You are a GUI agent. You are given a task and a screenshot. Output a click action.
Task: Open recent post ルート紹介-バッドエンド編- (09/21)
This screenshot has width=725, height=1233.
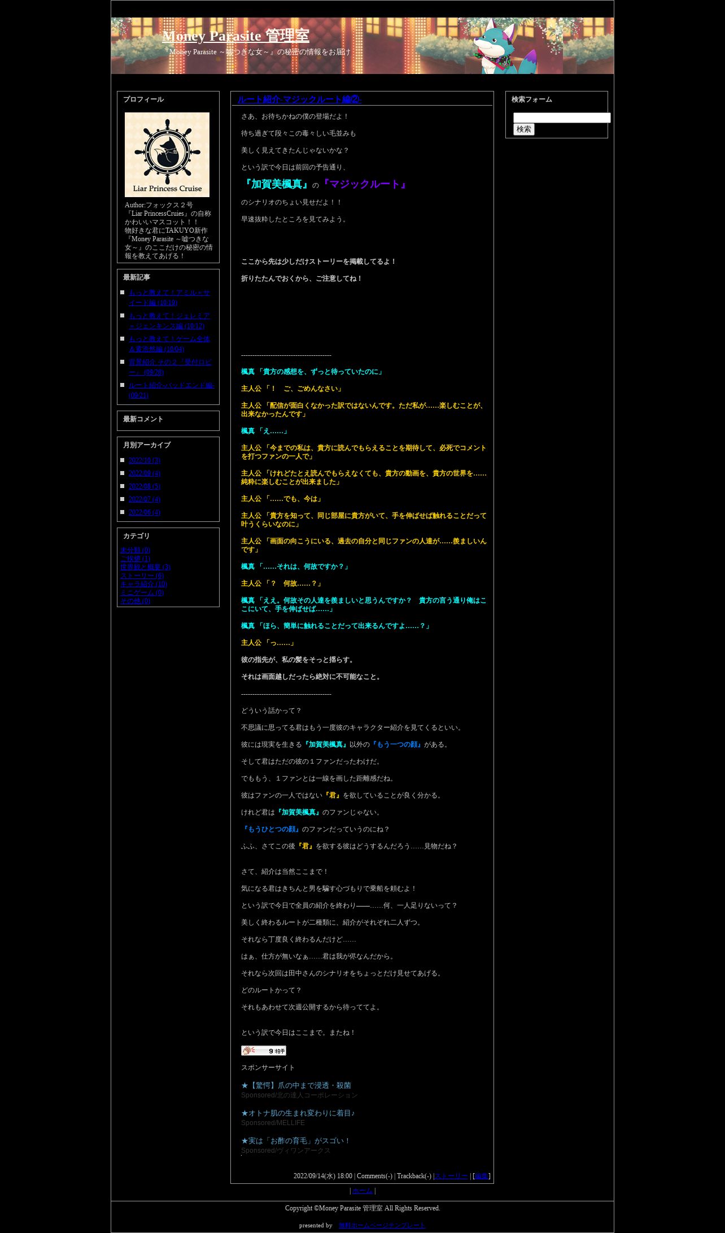[x=171, y=390]
